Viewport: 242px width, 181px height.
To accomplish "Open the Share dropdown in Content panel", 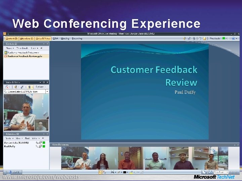I will click(x=10, y=48).
